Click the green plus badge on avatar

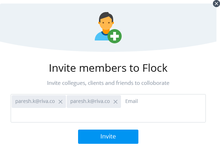tap(115, 37)
